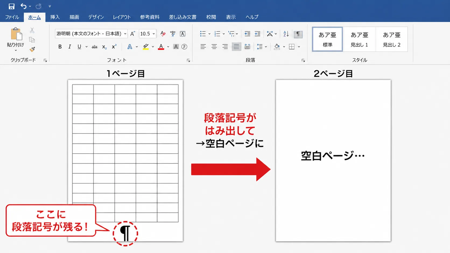Viewport: 450px width, 253px height.
Task: Align text left
Action: (203, 47)
